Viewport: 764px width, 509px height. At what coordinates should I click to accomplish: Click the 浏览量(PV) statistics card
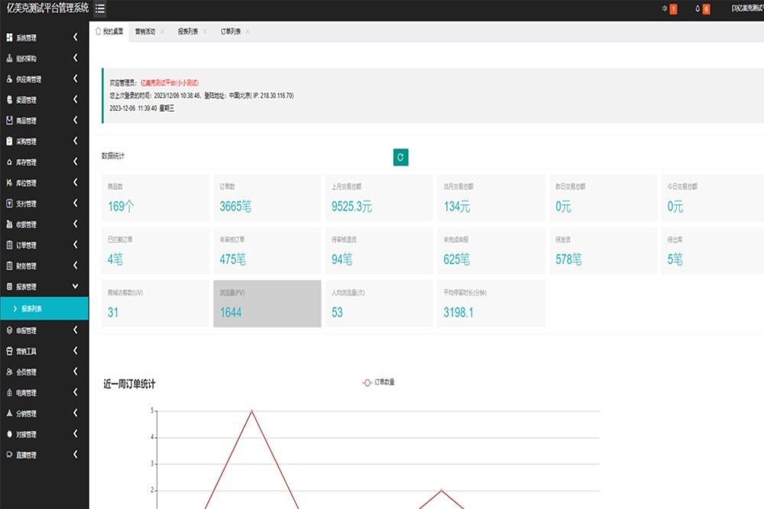(x=267, y=303)
